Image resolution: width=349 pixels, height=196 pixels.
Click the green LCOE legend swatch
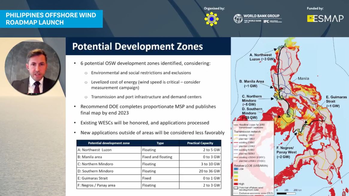pos(236,172)
